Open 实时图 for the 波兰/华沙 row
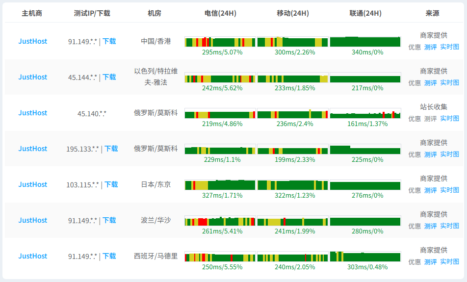The width and height of the screenshot is (467, 282). 449,226
